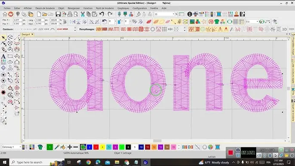Click the Windows Start button
Screen dimensions: 295x166
(x=4, y=162)
